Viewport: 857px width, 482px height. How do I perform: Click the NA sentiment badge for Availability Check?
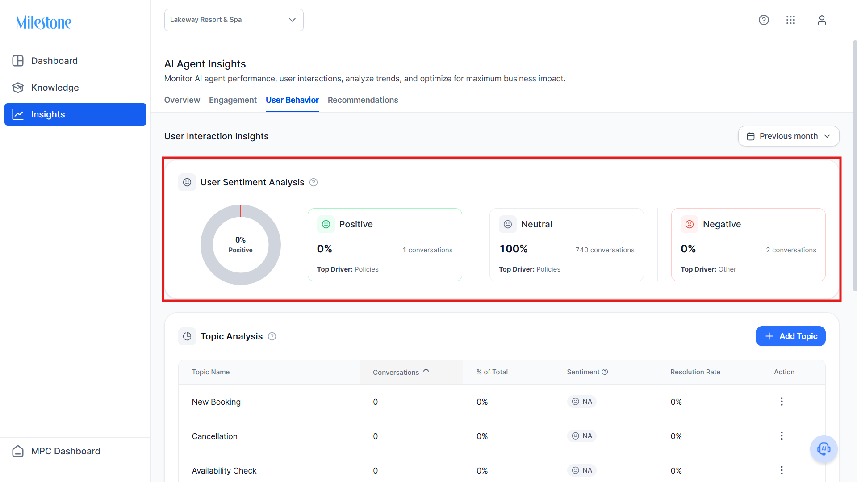click(582, 470)
